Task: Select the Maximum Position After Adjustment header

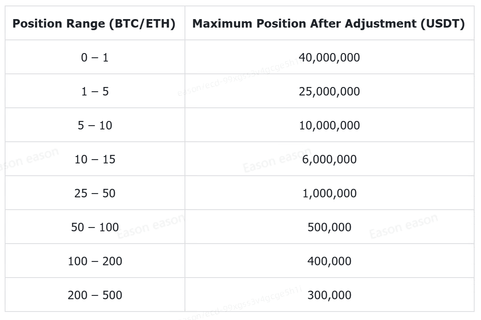Action: [x=328, y=24]
